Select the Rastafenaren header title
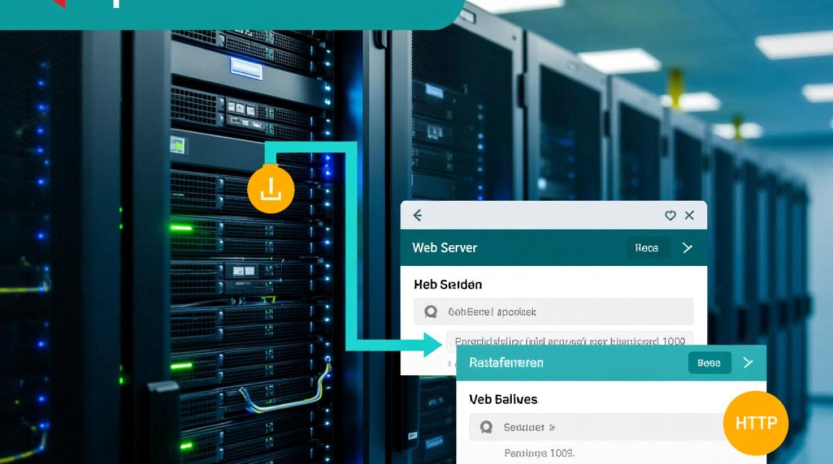This screenshot has width=833, height=464. click(506, 363)
